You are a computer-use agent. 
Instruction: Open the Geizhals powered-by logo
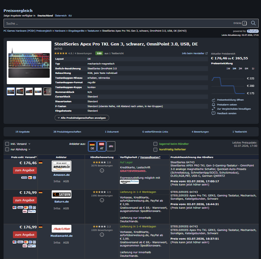click(x=253, y=31)
